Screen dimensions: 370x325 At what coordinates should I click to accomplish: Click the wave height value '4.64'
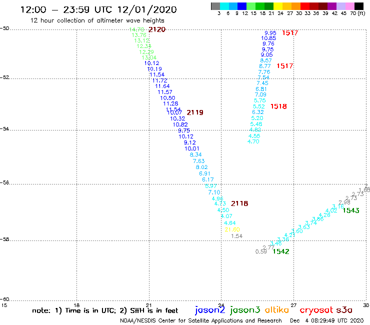(230, 223)
